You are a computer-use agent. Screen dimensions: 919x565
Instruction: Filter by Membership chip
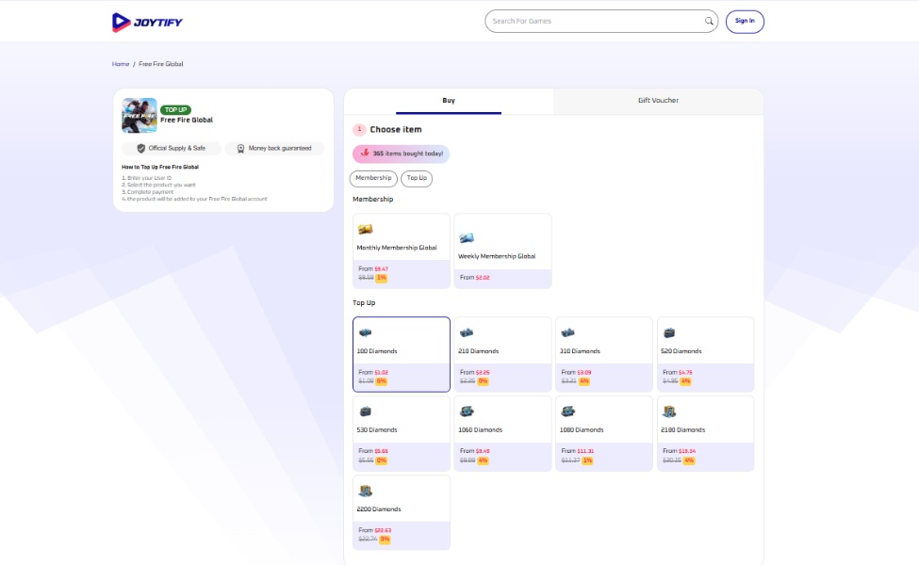click(x=373, y=178)
